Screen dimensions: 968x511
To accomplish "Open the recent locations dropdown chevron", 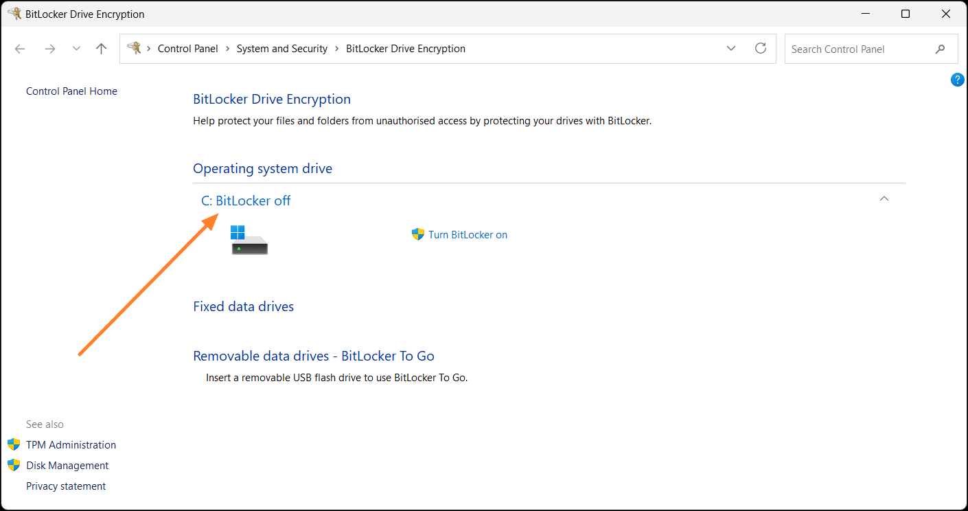I will click(x=76, y=49).
